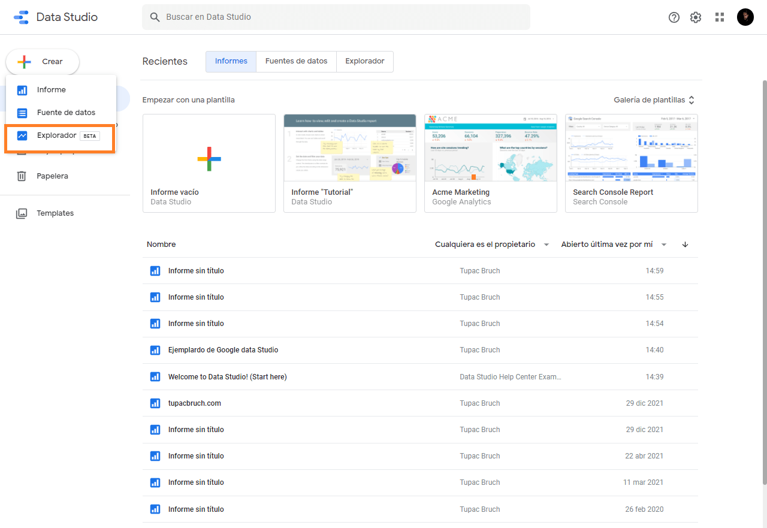This screenshot has width=767, height=528.
Task: Click report icon beside tupacbruch.com
Action: tap(155, 403)
